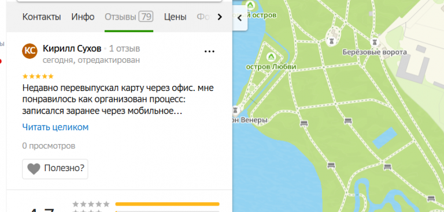Click the "0 просмотров" counter
Screen dimensions: 444x212
point(49,146)
